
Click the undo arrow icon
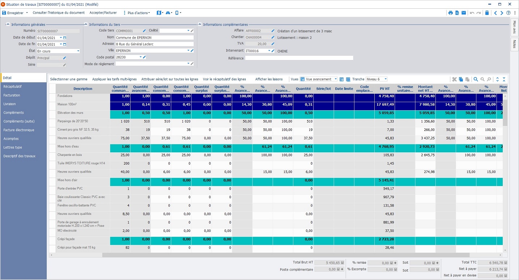(472, 13)
